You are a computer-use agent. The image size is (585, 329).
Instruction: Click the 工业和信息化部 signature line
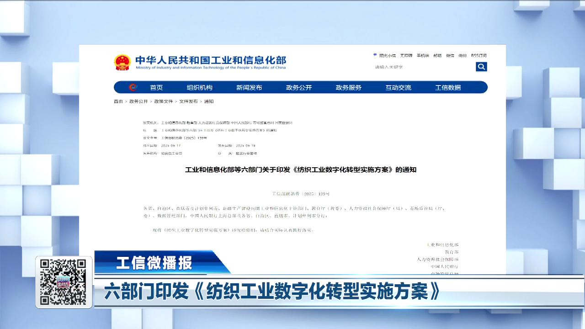coord(442,245)
